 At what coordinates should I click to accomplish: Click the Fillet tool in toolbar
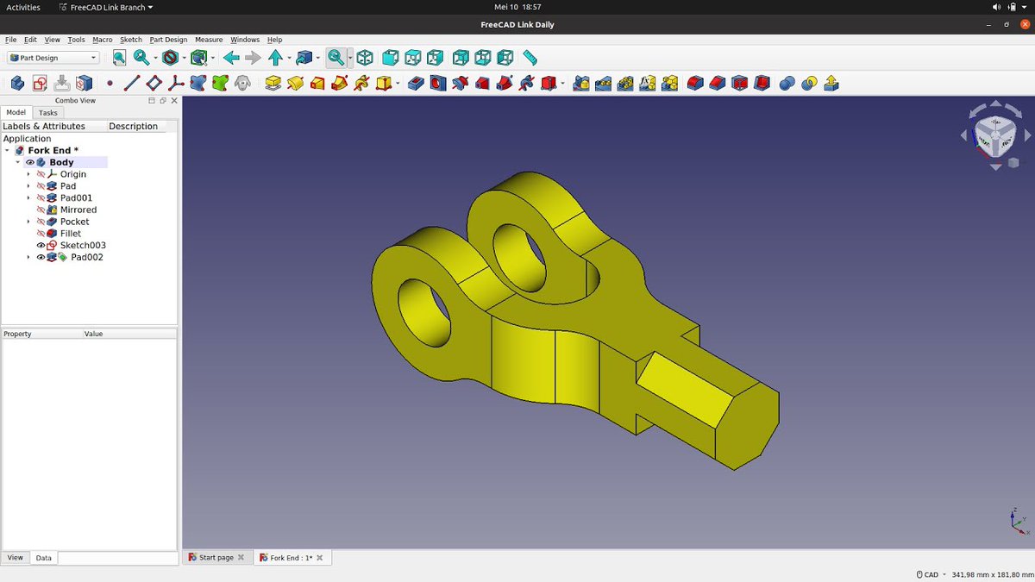click(695, 83)
